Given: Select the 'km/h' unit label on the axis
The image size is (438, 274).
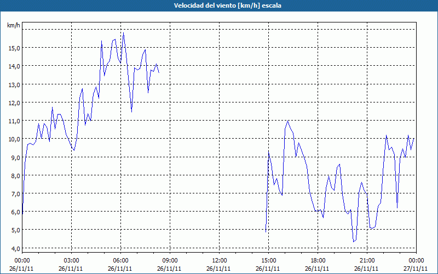Looking at the screenshot, I should 14,26.
